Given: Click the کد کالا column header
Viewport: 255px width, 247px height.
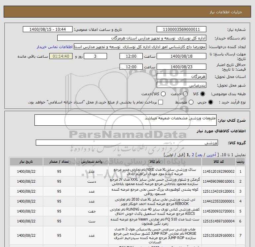Looking at the screenshot, I should click(x=219, y=162).
